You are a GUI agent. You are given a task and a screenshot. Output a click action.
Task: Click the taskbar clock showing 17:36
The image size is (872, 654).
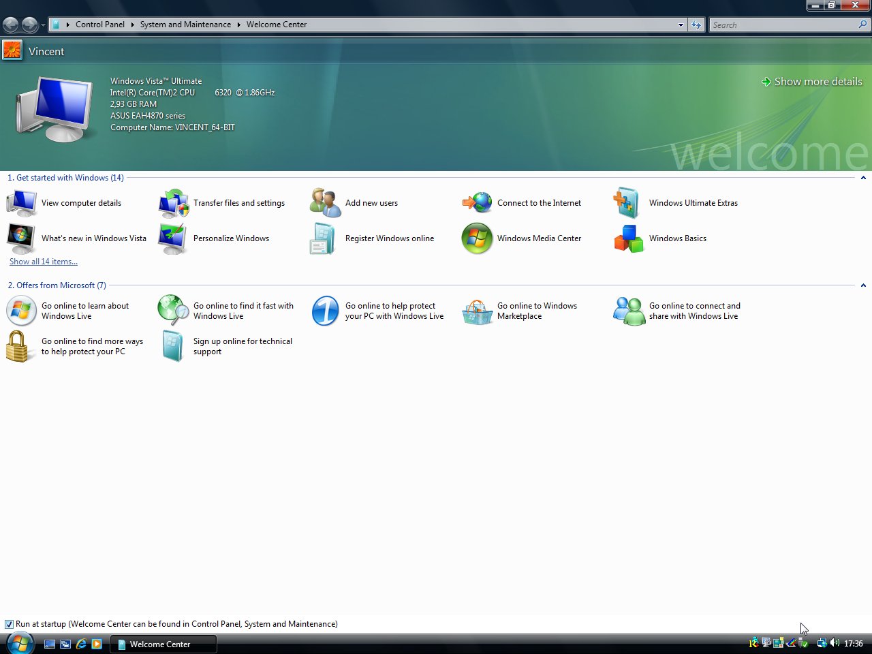[854, 644]
